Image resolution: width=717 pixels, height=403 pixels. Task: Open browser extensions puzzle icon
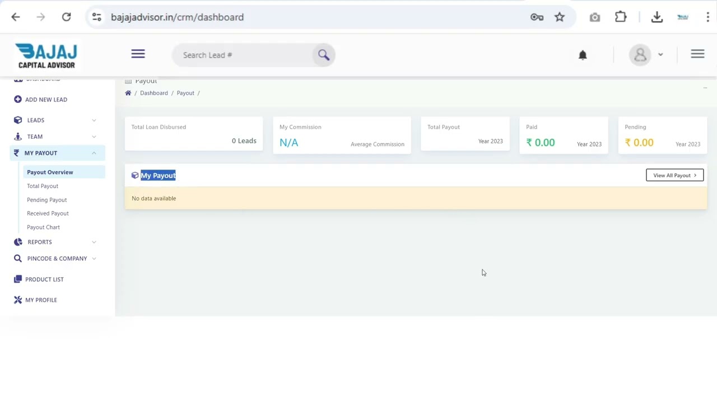pyautogui.click(x=621, y=17)
